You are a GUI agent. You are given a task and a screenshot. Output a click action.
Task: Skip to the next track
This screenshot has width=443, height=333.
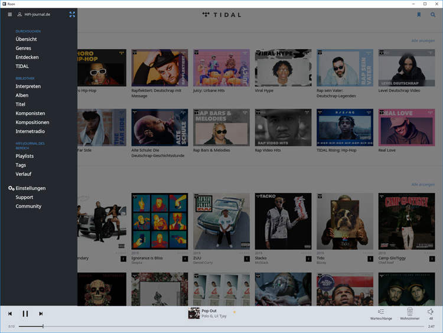[x=41, y=314]
